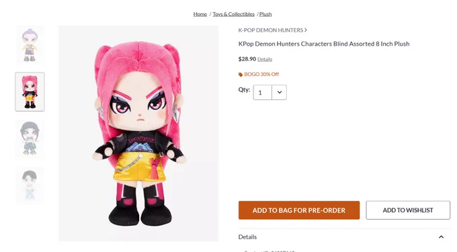Click the Add to Wishlist button
The image size is (457, 252).
pyautogui.click(x=408, y=210)
